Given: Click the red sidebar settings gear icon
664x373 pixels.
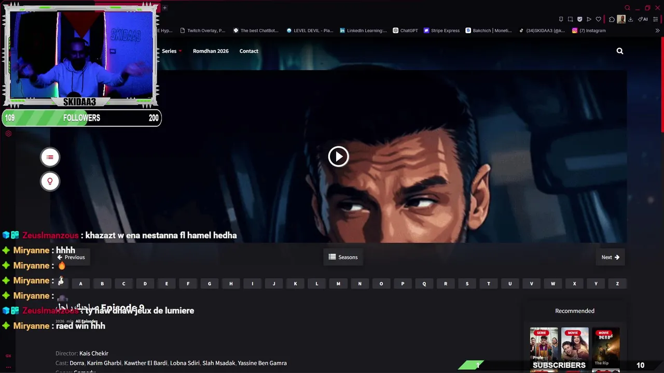Looking at the screenshot, I should [8, 134].
